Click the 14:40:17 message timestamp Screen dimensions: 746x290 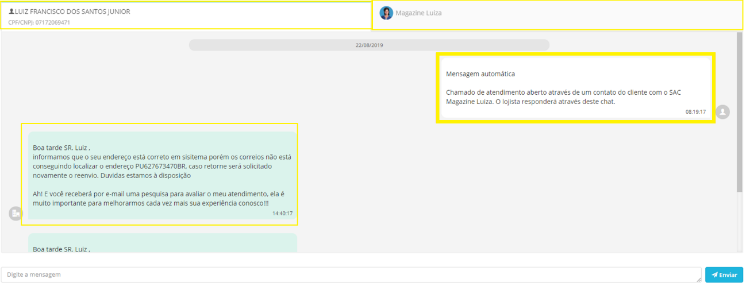click(x=282, y=214)
